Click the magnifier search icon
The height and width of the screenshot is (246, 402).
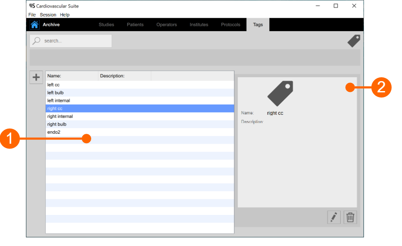click(x=37, y=41)
